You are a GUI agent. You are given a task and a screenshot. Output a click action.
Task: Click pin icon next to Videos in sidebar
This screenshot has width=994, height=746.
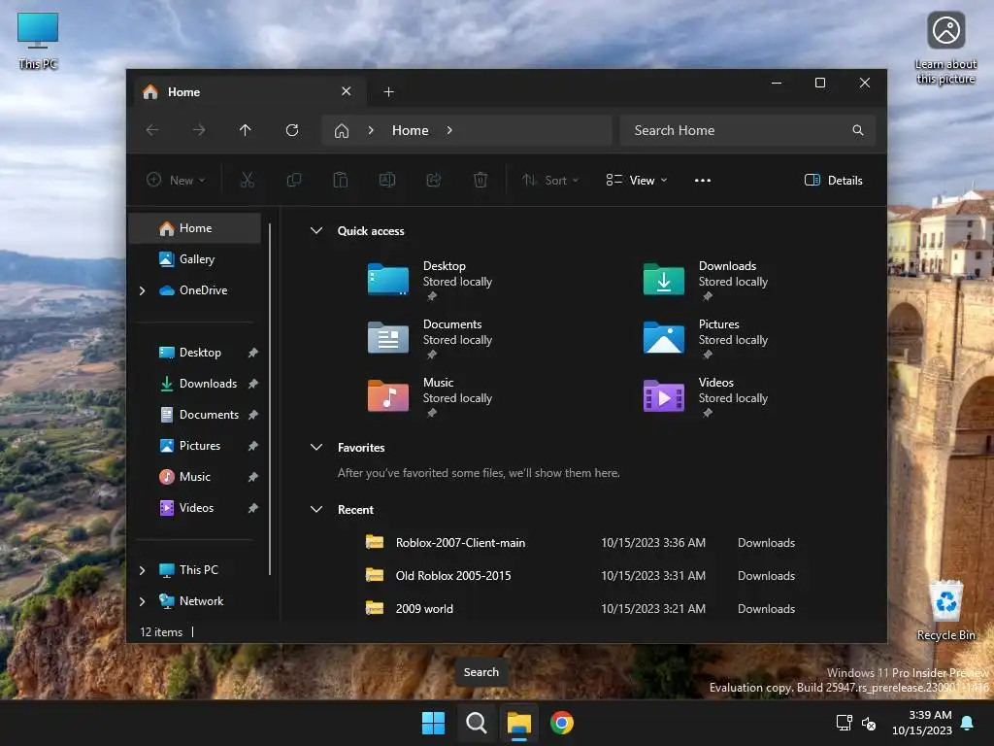coord(253,508)
